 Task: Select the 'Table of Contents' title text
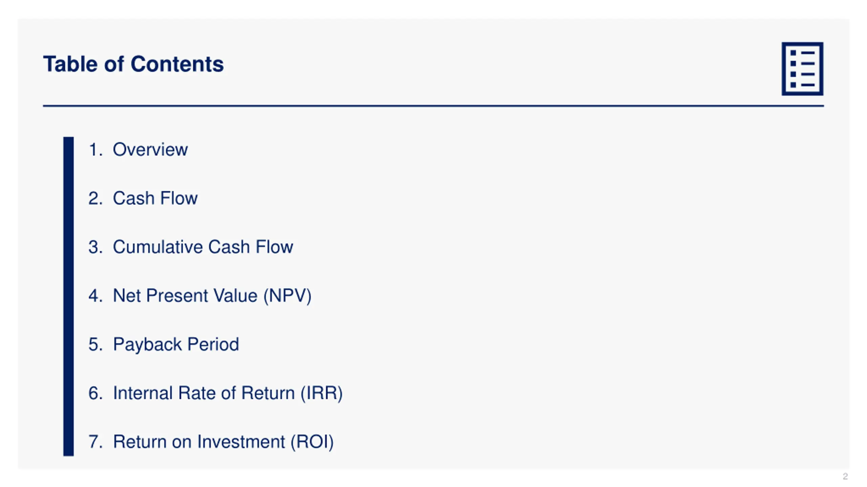[x=133, y=64]
